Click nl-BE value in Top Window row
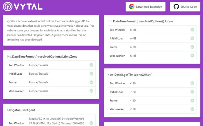The width and height of the screenshot is (203, 126). pos(133,30)
